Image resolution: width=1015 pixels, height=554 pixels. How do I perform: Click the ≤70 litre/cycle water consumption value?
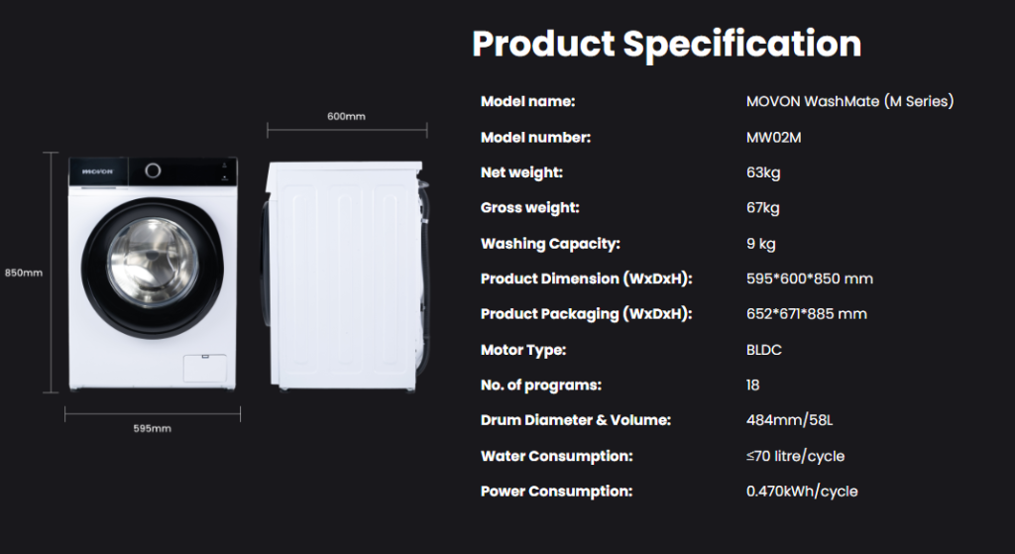point(795,456)
